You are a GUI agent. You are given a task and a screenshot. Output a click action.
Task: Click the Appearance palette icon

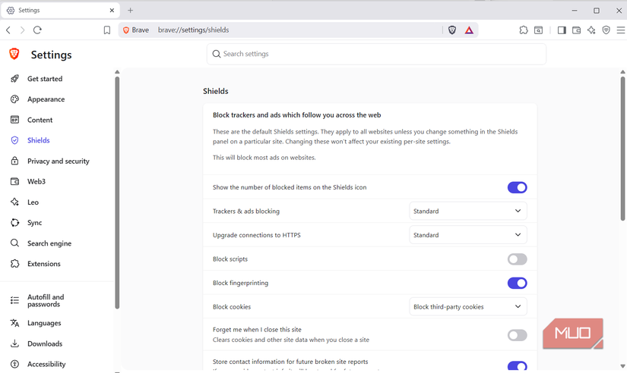click(14, 99)
